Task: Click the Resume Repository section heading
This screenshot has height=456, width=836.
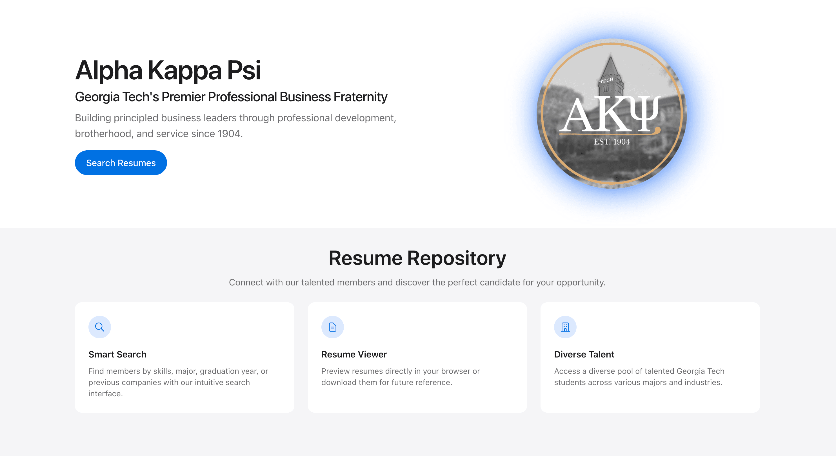Action: [417, 258]
